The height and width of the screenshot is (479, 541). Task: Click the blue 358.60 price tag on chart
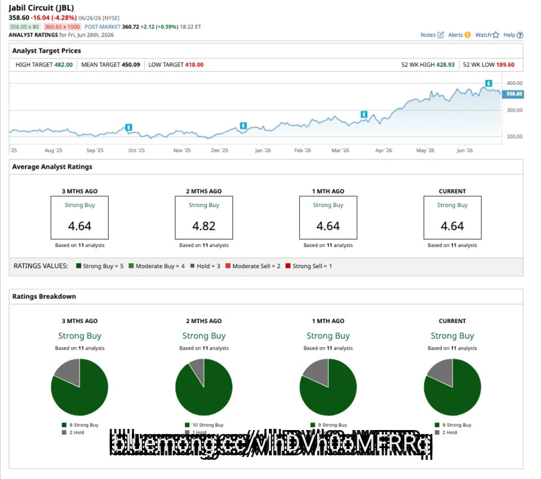[513, 94]
